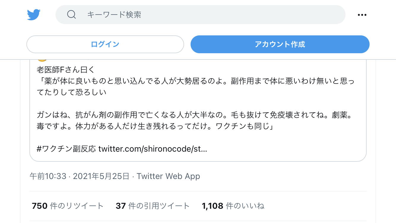Focus the キーワード検索 search field
The height and width of the screenshot is (223, 396).
(200, 15)
